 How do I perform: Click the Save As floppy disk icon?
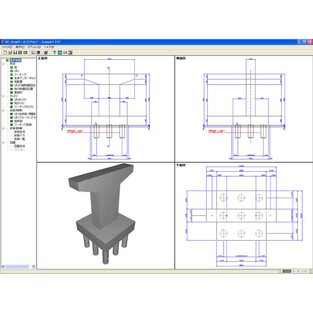[20, 53]
